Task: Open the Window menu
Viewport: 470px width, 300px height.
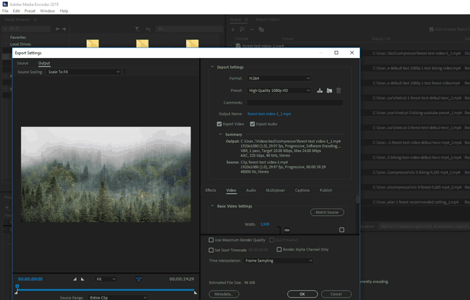Action: pyautogui.click(x=48, y=11)
